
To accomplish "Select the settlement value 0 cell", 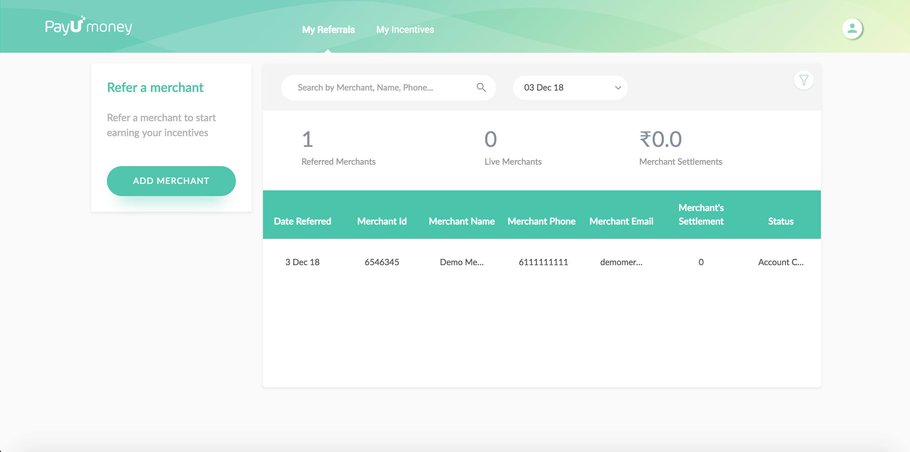I will click(701, 262).
